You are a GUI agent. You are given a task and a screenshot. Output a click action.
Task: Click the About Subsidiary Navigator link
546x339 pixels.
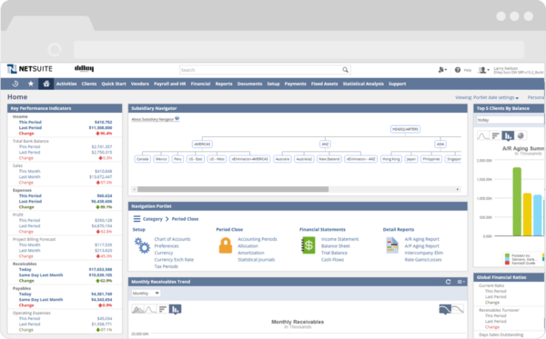click(153, 119)
